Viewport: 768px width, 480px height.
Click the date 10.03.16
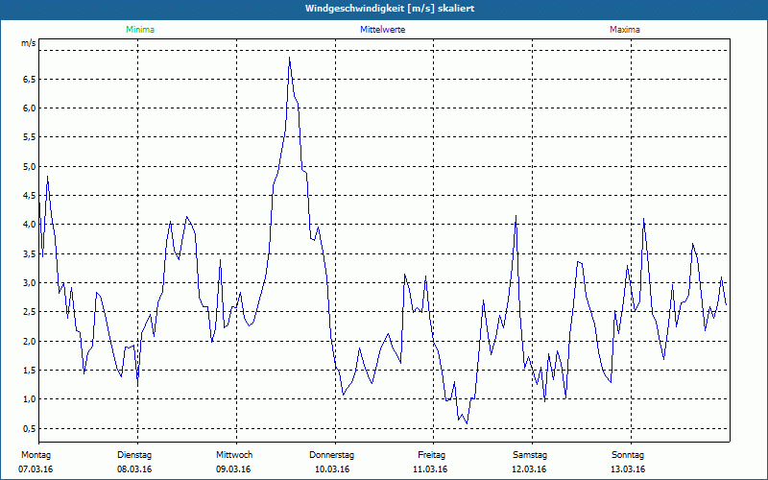[332, 469]
